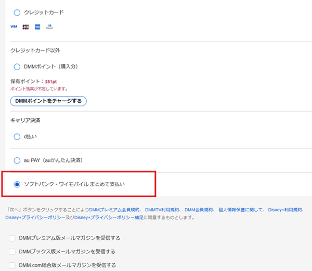
Task: Choose d払い carrier payment
Action: click(17, 137)
